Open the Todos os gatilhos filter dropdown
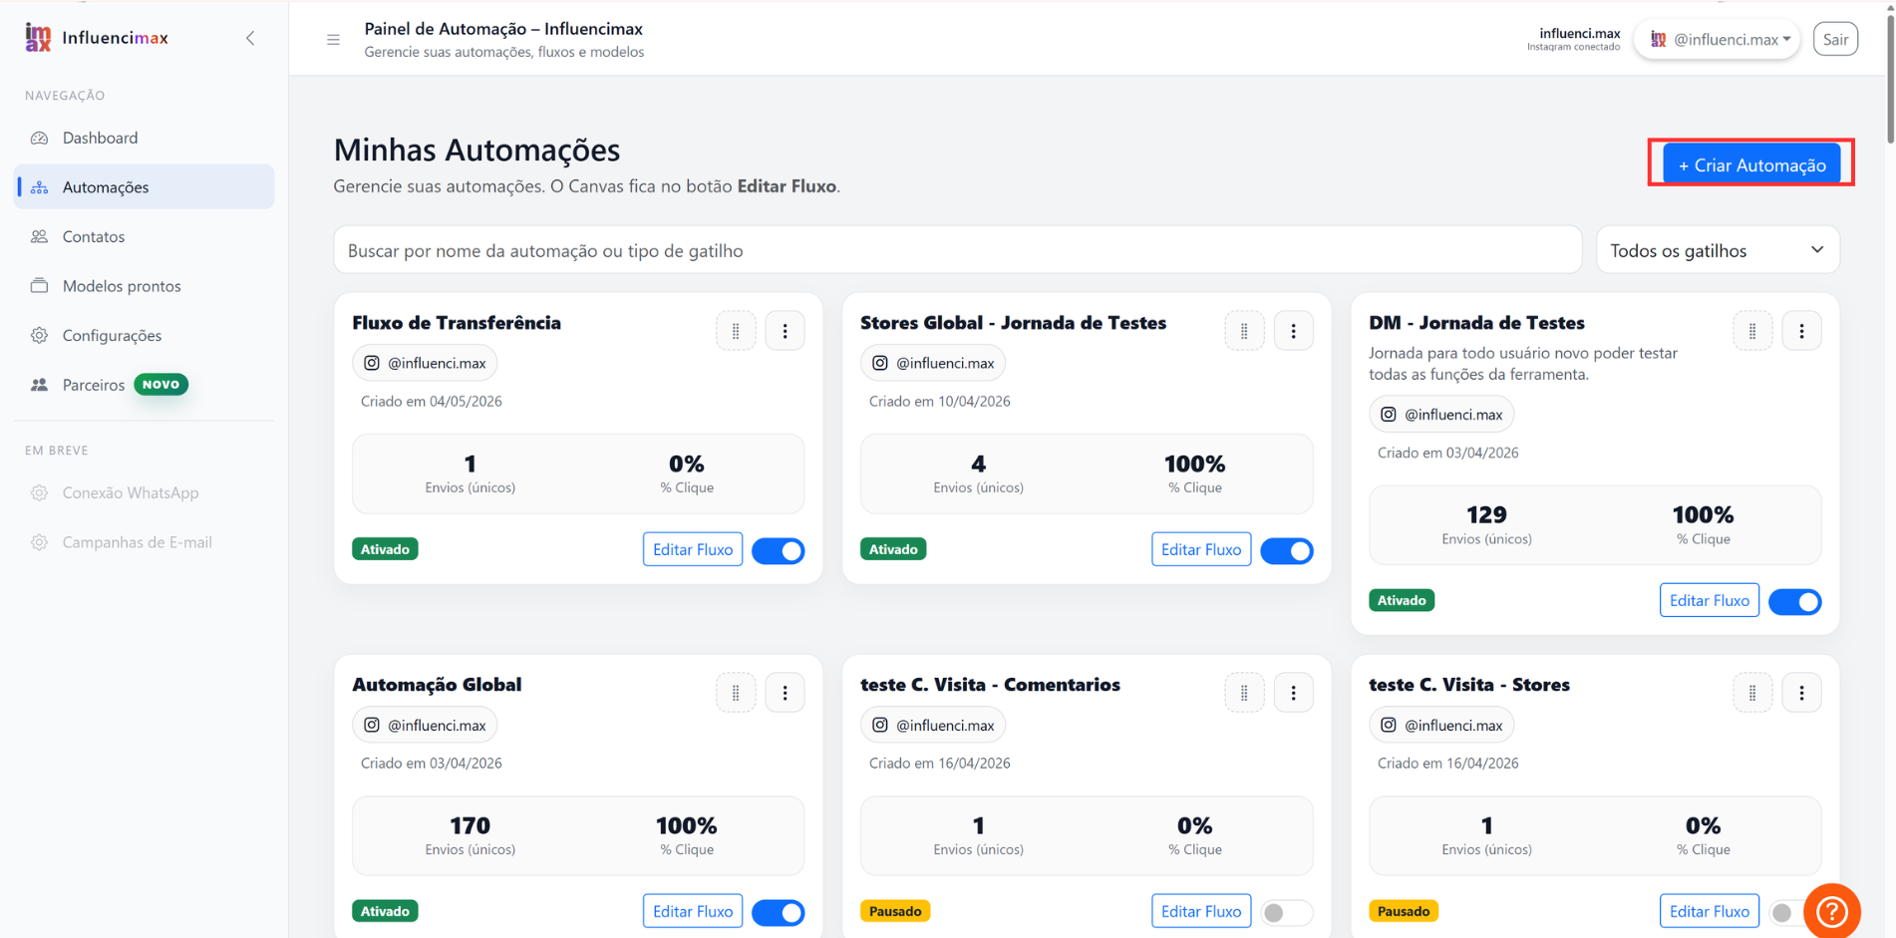This screenshot has width=1896, height=938. [x=1718, y=250]
